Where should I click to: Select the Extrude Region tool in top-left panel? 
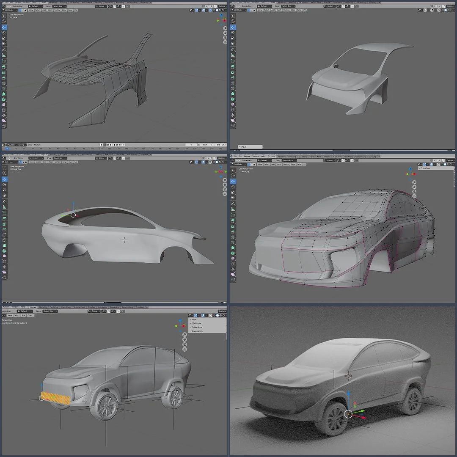4,67
